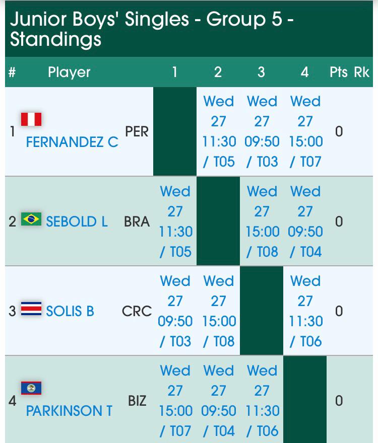
Task: Open Parkinson row's 15:00 T07 match
Action: [175, 401]
